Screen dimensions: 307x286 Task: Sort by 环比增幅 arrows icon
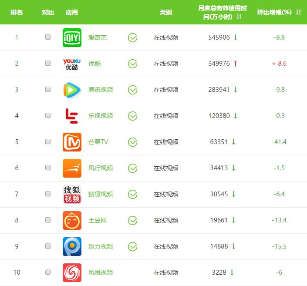299,12
